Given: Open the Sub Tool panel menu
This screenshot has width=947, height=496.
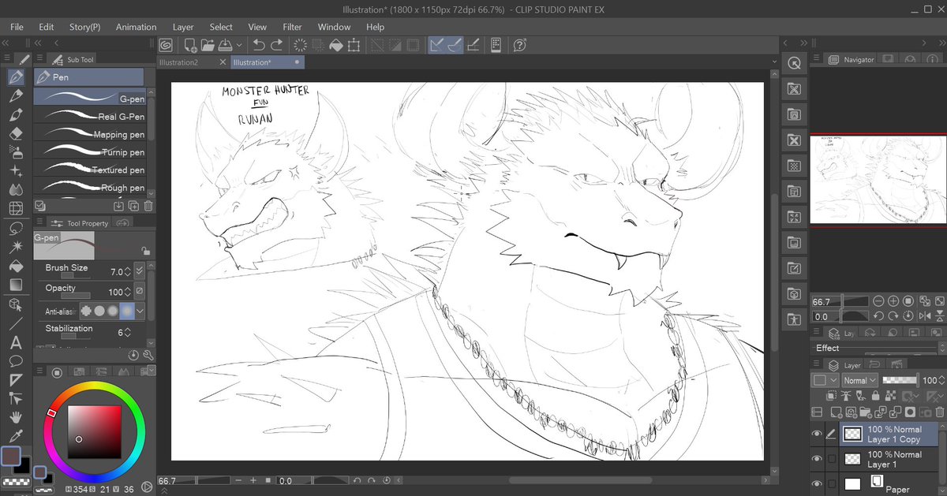Looking at the screenshot, I should pyautogui.click(x=39, y=59).
